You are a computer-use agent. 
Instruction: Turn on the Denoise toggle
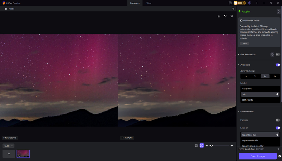(x=278, y=120)
